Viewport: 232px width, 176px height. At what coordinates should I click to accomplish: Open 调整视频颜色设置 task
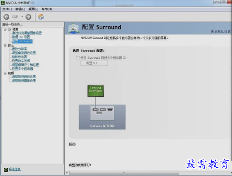(24, 77)
